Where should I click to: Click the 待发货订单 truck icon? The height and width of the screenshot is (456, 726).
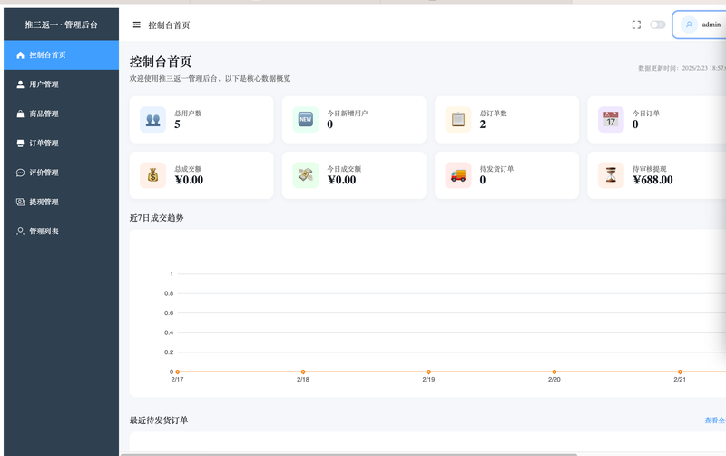pyautogui.click(x=458, y=175)
